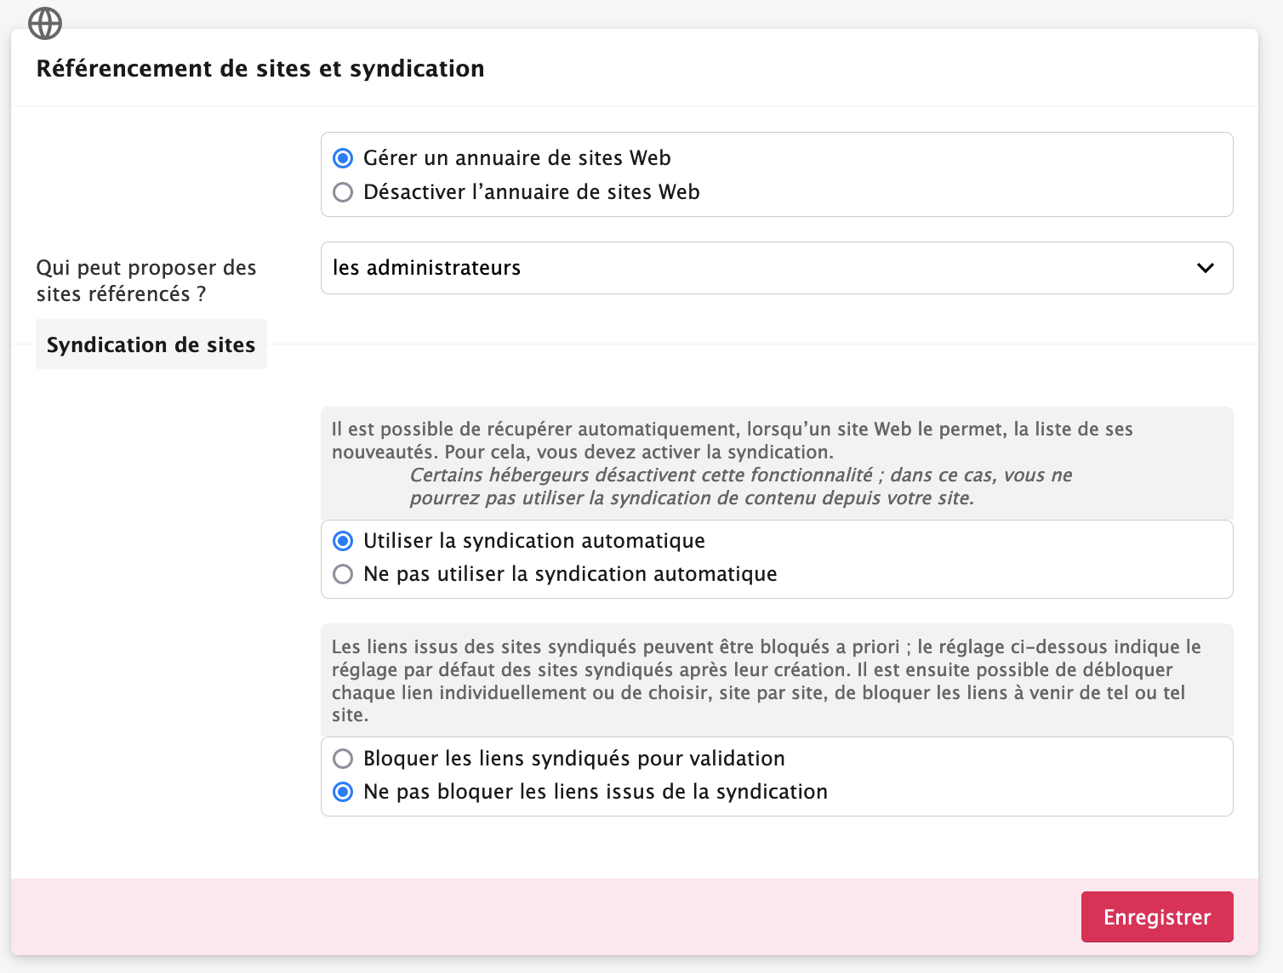Click the 'Syndication de sites' section legend
Screen dimensions: 1283x973
(x=151, y=344)
